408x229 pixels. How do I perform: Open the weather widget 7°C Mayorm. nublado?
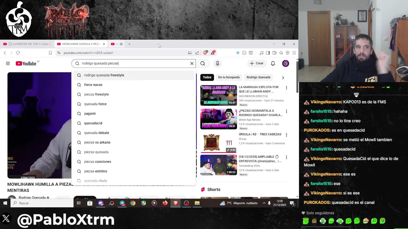click(x=238, y=203)
